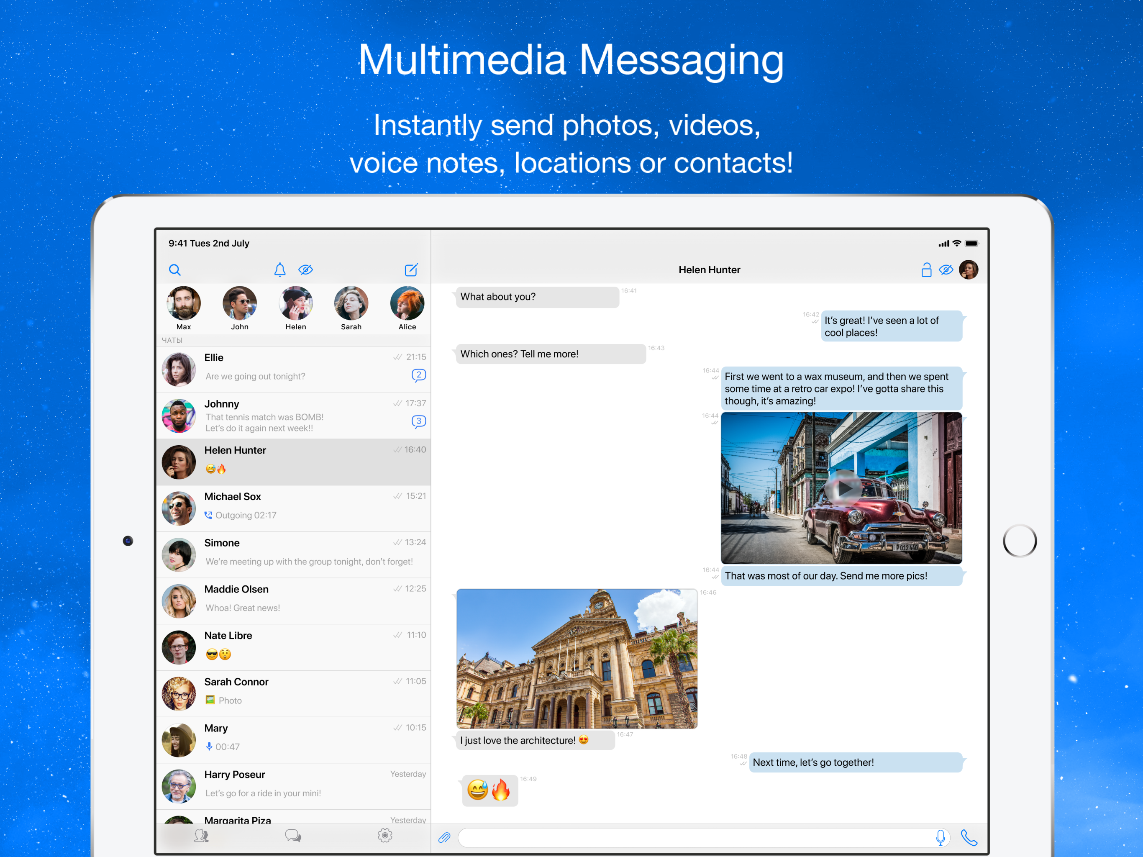Toggle hidden mode eye in chat list toolbar
This screenshot has width=1143, height=857.
[305, 270]
